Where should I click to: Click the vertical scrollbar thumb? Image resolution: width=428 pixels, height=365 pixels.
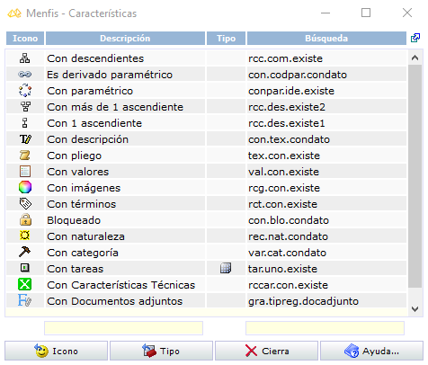[415, 176]
